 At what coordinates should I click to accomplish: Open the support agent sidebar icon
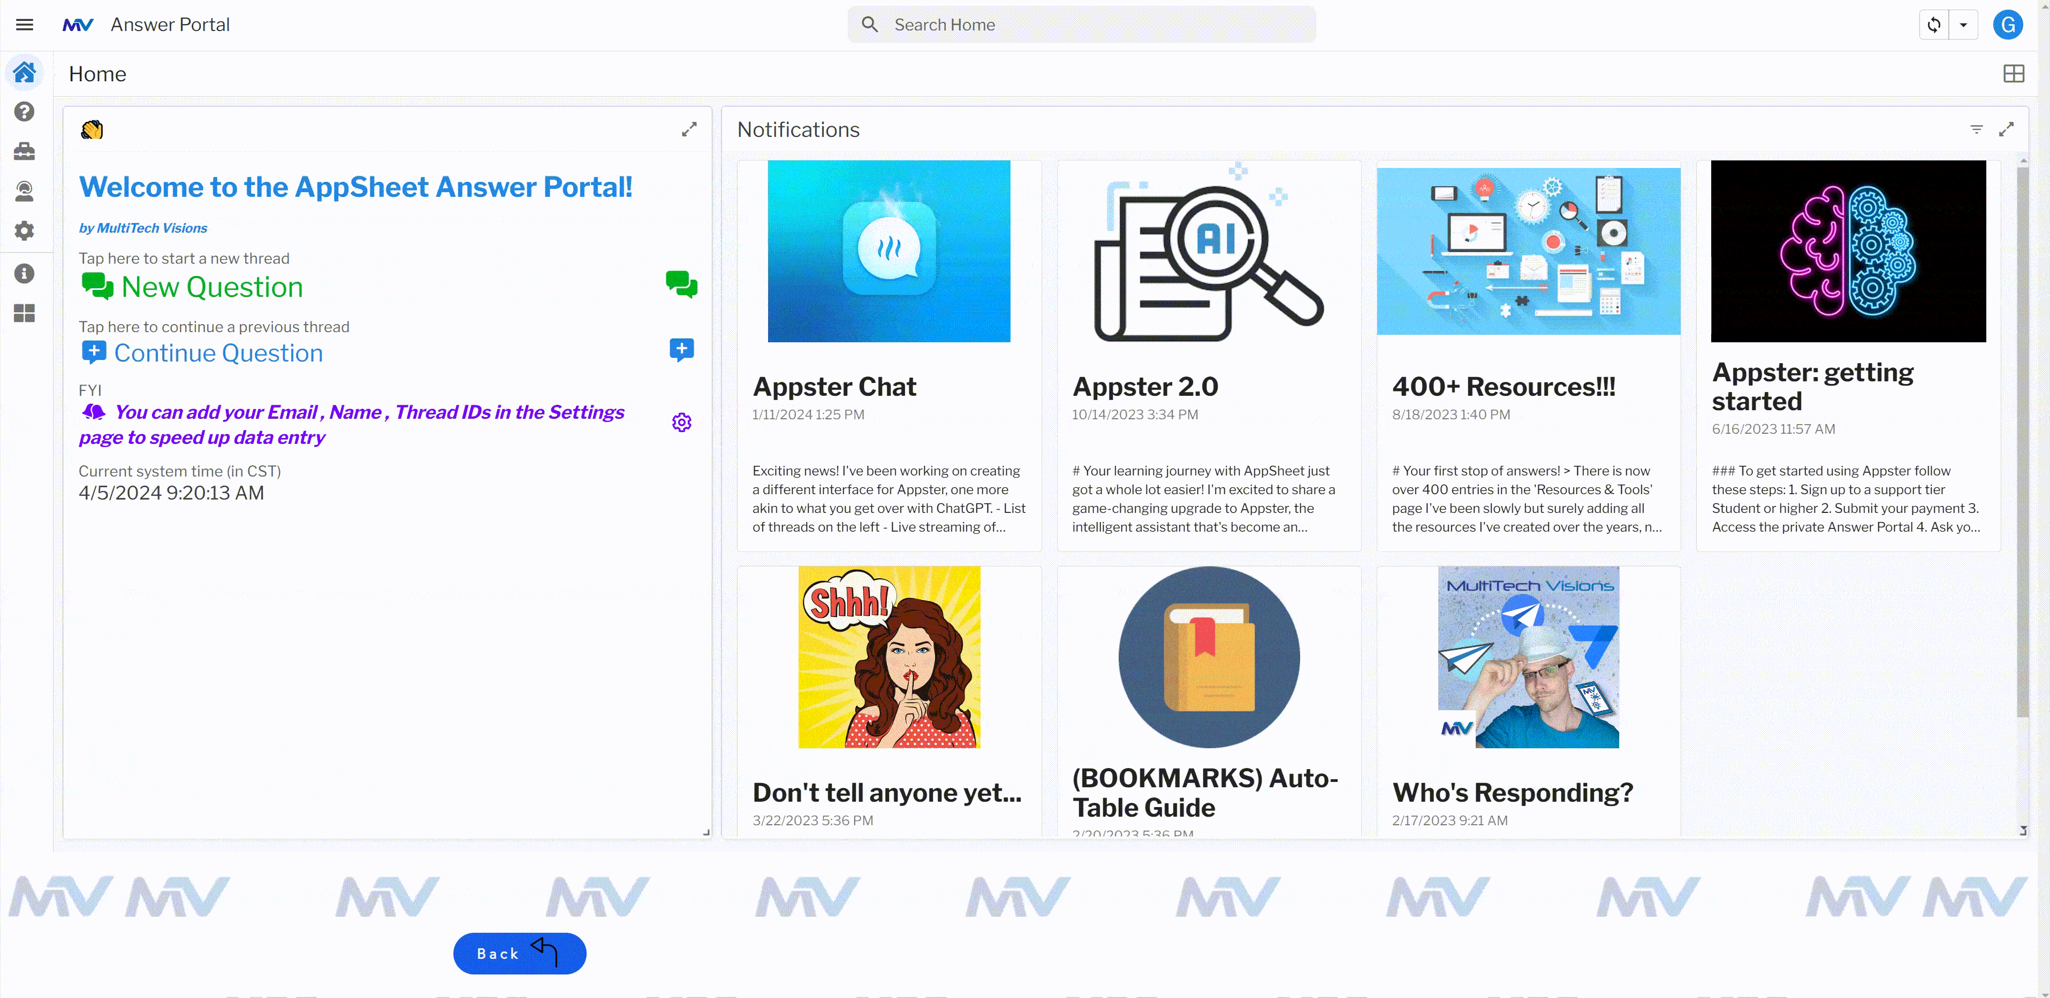[x=25, y=191]
